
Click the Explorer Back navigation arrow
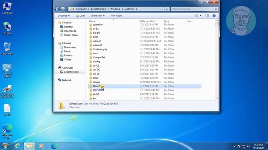click(57, 9)
